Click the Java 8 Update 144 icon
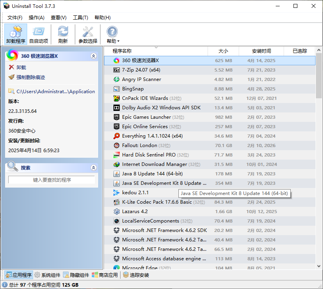The image size is (323, 289). [x=116, y=174]
